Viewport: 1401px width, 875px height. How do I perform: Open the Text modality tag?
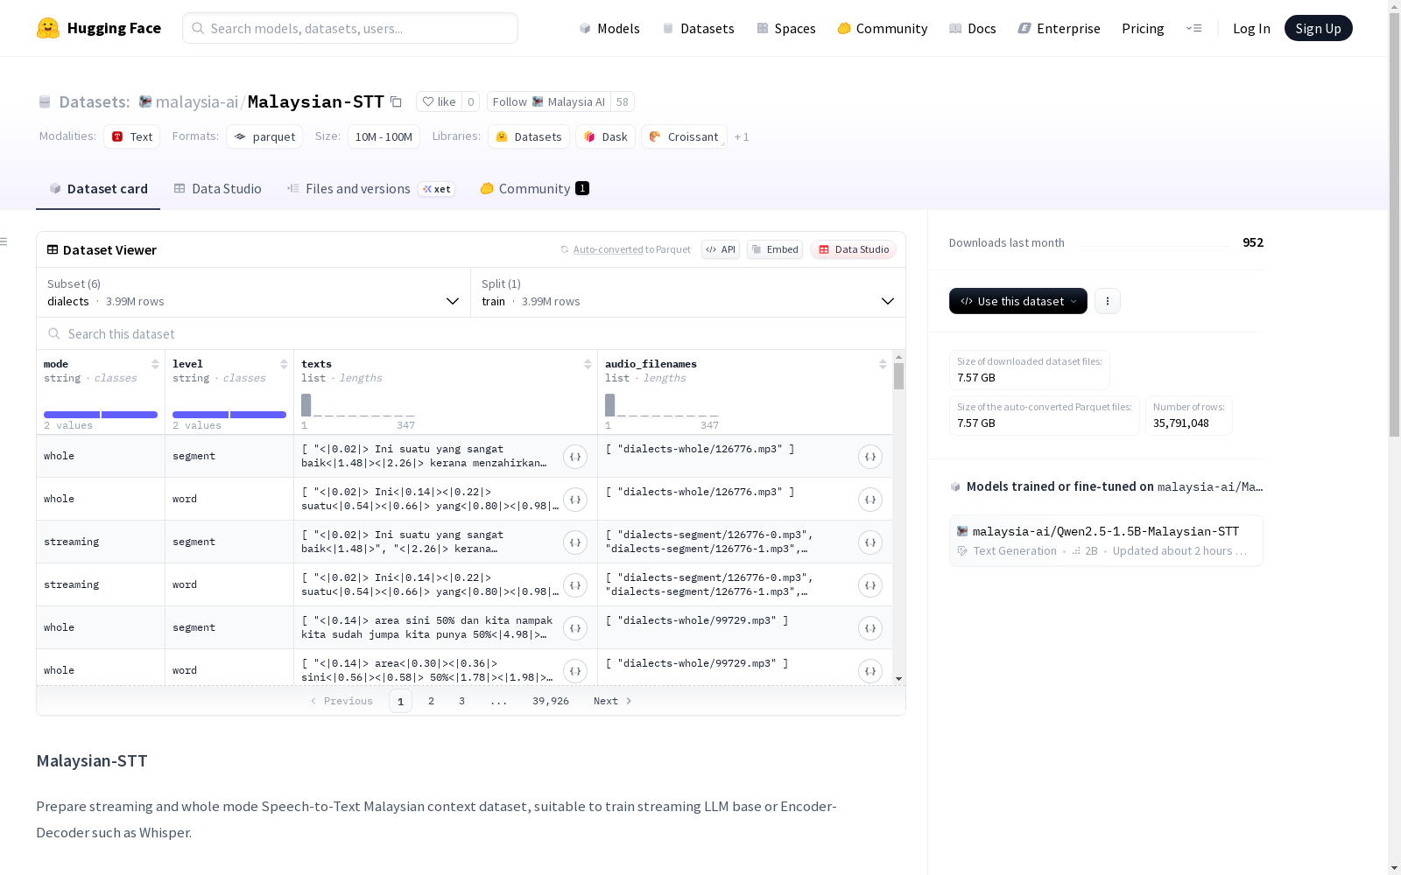tap(132, 136)
